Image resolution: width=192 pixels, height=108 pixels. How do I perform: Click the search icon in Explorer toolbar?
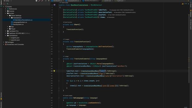click(x=7, y=4)
